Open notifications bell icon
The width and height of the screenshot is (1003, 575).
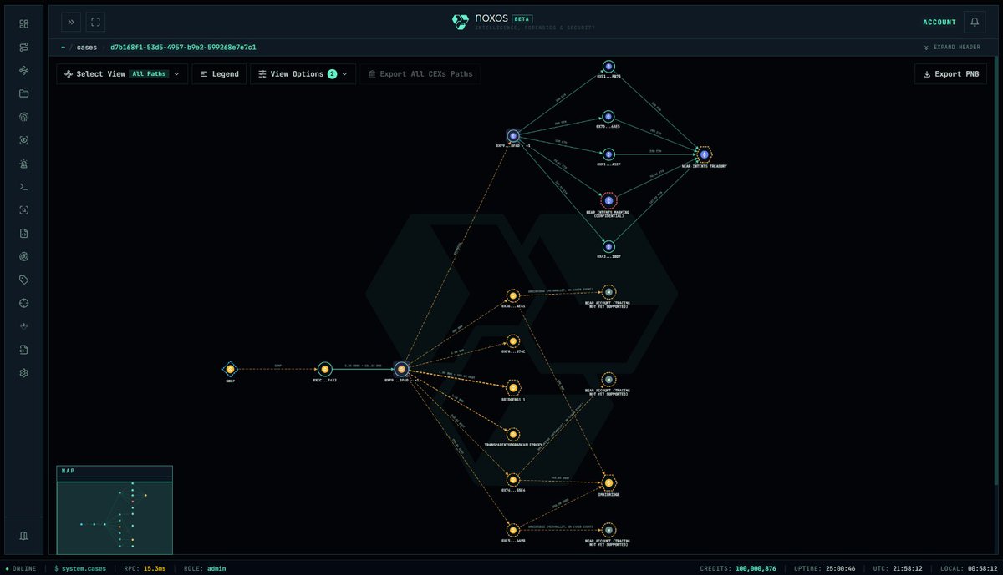pos(975,23)
